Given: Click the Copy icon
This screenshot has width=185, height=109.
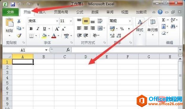Looking at the screenshot, I should click(19, 28).
